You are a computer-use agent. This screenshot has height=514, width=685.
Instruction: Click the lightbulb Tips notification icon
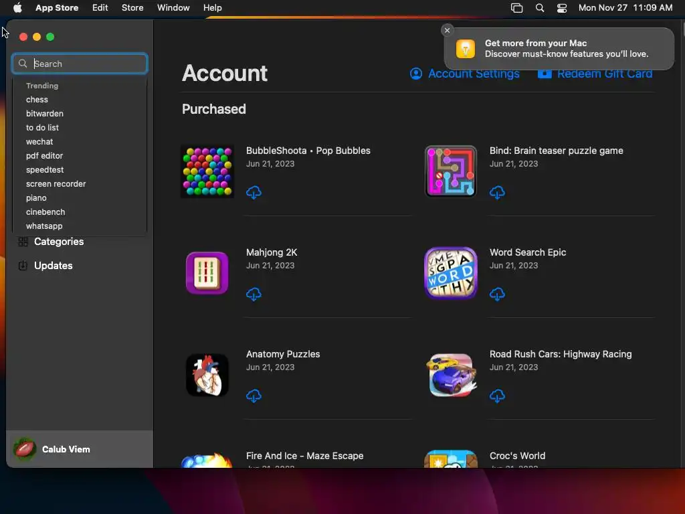coord(466,48)
